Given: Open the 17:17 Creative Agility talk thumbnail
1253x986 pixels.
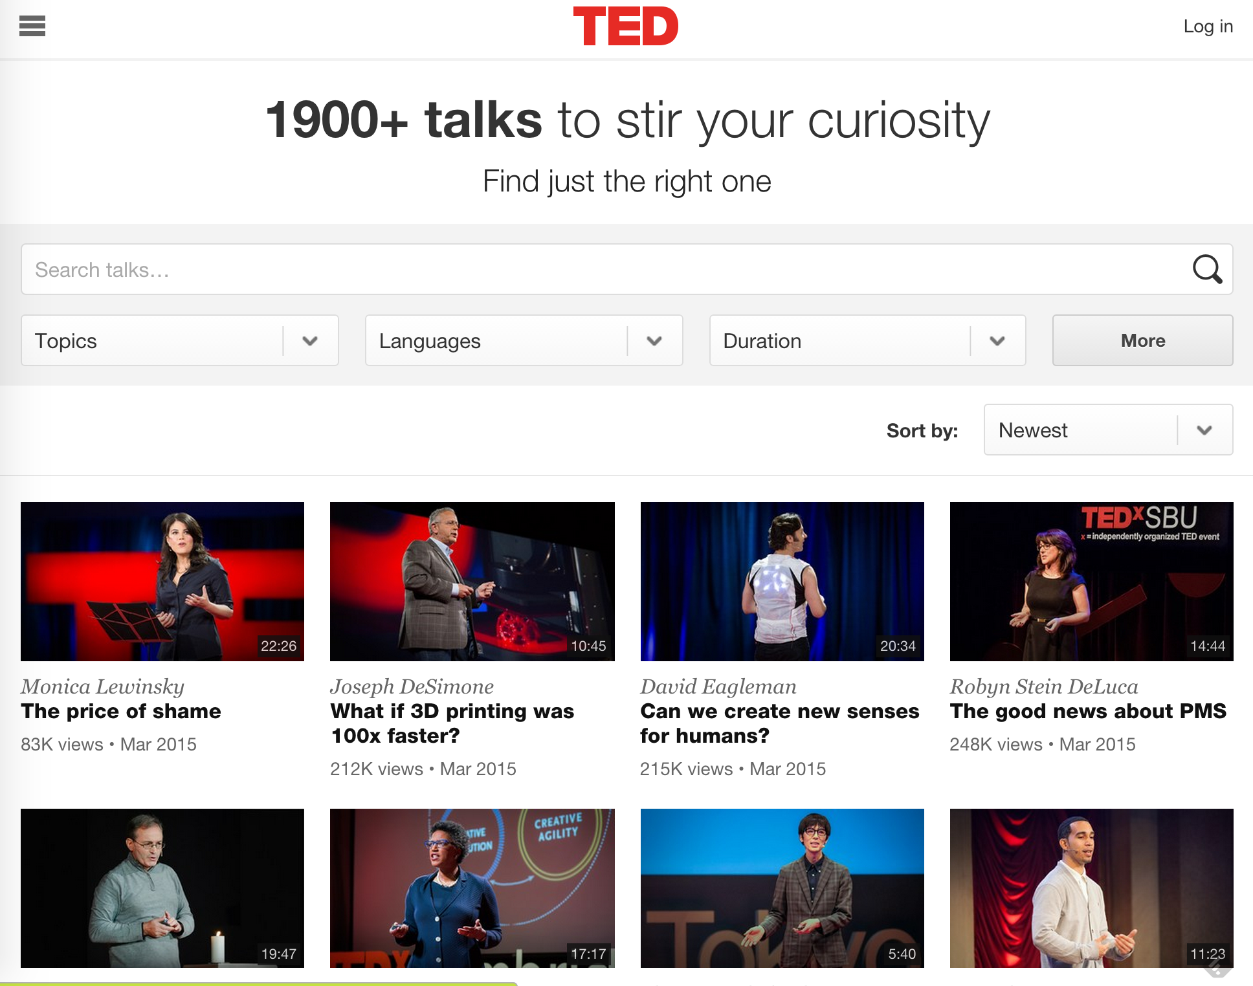Looking at the screenshot, I should click(x=472, y=888).
